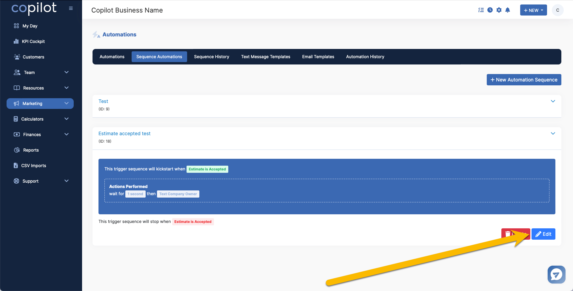Screen dimensions: 573x291
Task: Open notifications bell icon
Action: [x=508, y=10]
